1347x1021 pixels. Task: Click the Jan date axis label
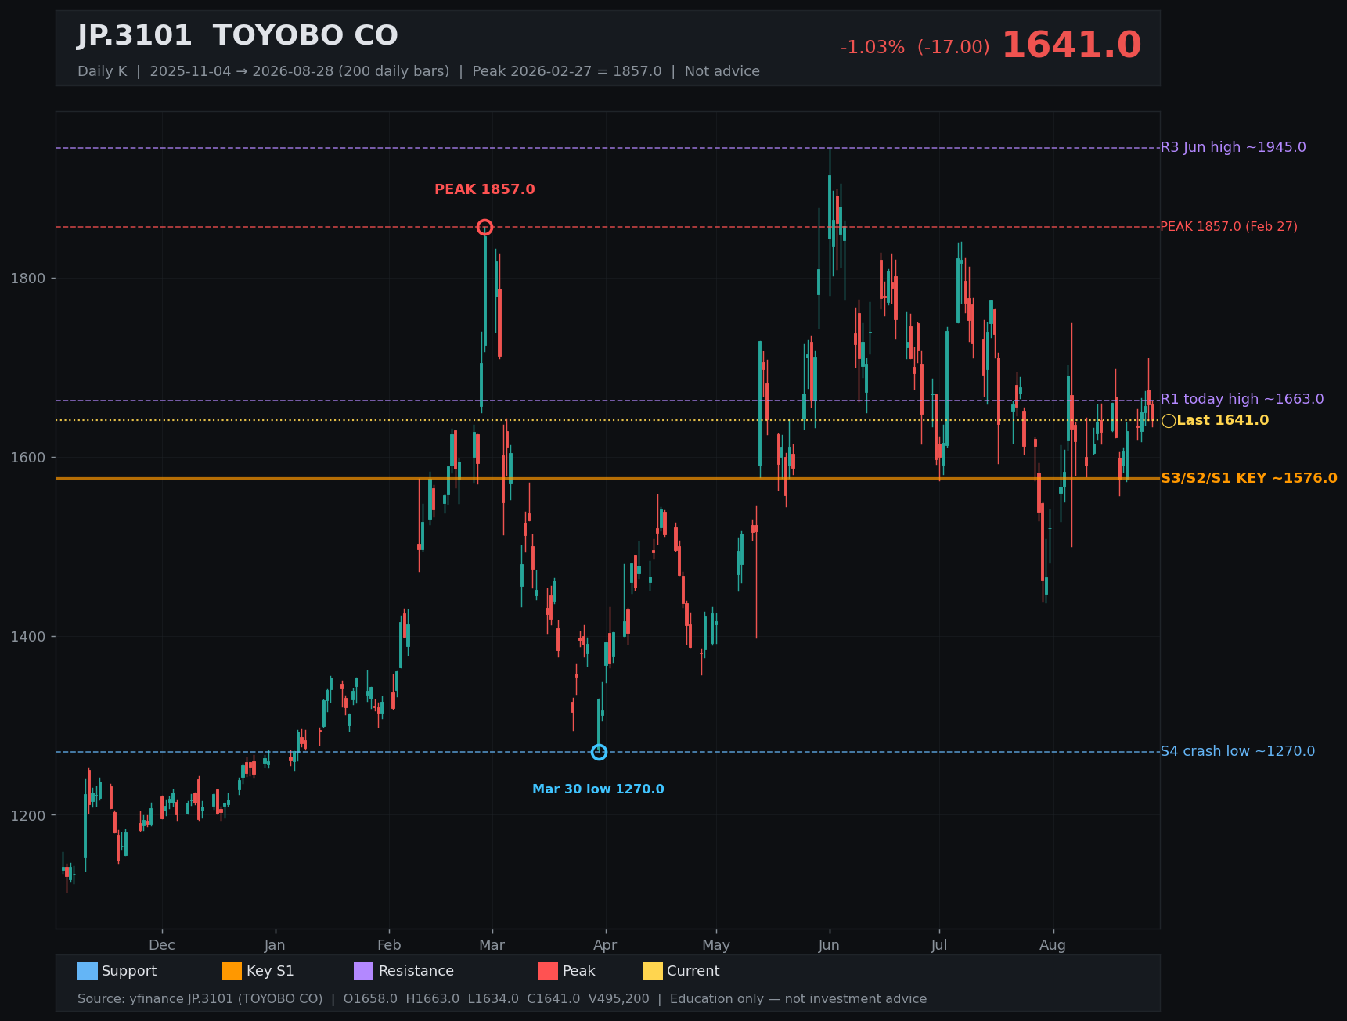275,945
